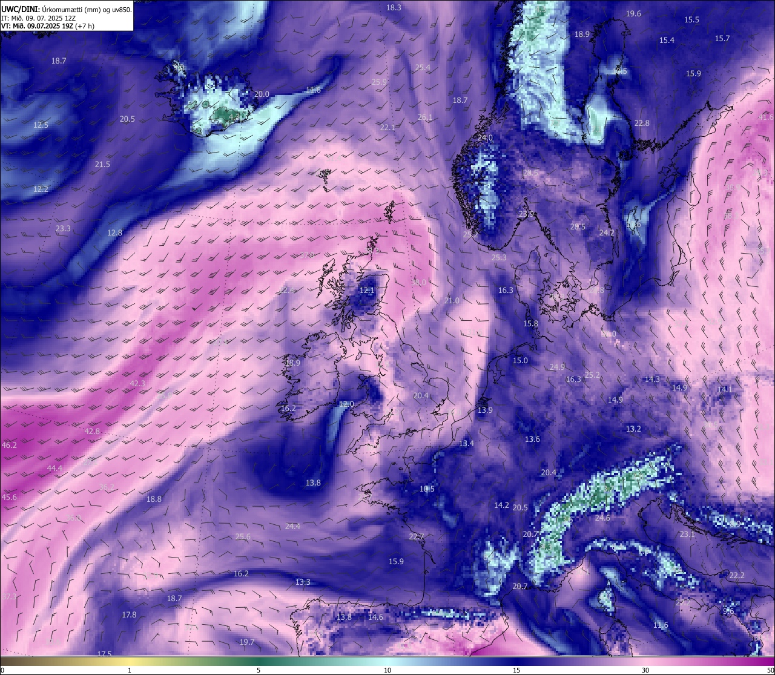Click the 25.6 value label
The height and width of the screenshot is (675, 775).
243,536
